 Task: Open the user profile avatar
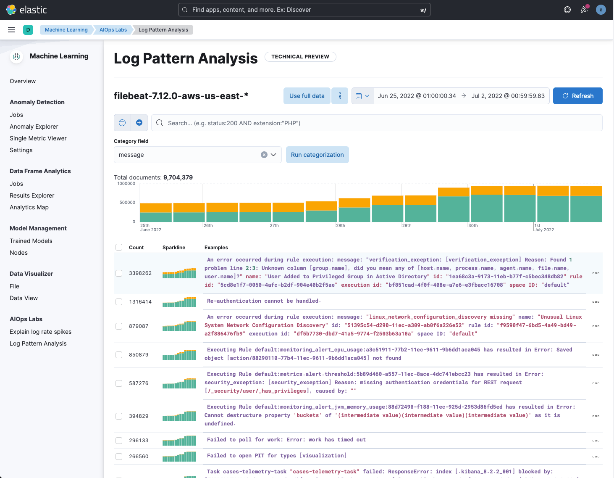point(601,10)
